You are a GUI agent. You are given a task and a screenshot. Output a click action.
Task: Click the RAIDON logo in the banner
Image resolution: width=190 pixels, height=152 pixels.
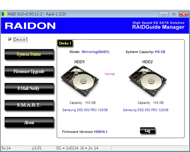point(30,26)
